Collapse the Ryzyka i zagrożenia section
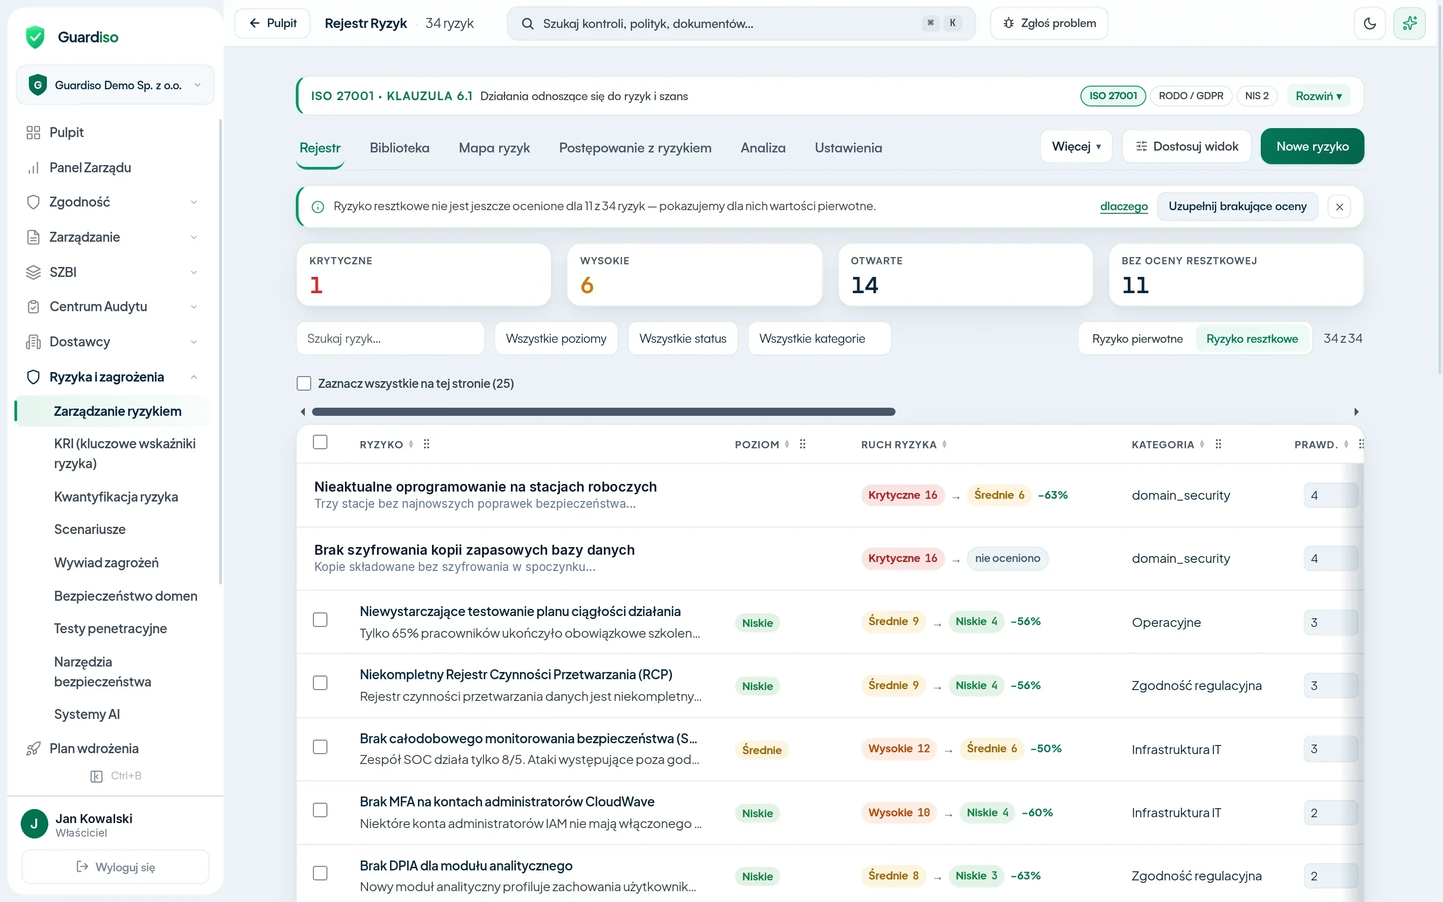This screenshot has height=902, width=1443. pos(113,377)
